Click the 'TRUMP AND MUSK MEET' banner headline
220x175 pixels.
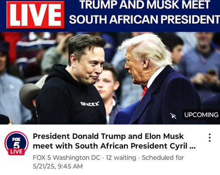pyautogui.click(x=145, y=5)
